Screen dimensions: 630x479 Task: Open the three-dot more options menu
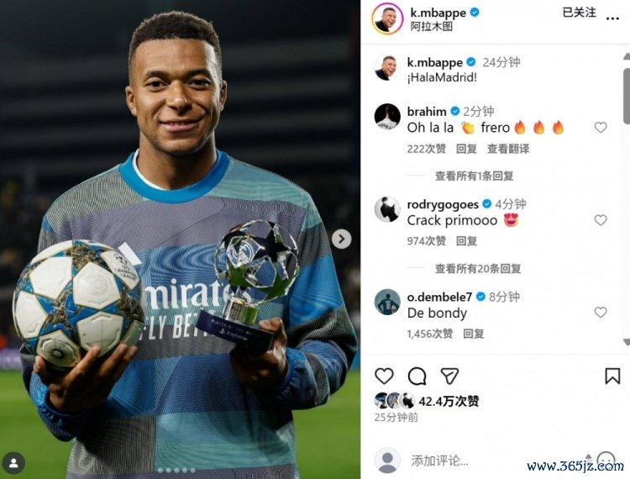click(612, 18)
